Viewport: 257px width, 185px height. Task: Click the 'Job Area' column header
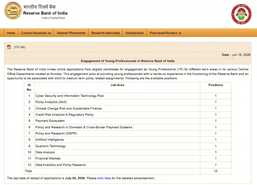point(117,85)
